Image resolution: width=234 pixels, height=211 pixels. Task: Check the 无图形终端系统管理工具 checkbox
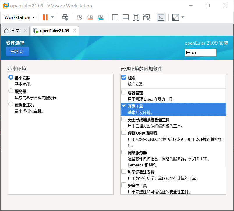(124, 119)
